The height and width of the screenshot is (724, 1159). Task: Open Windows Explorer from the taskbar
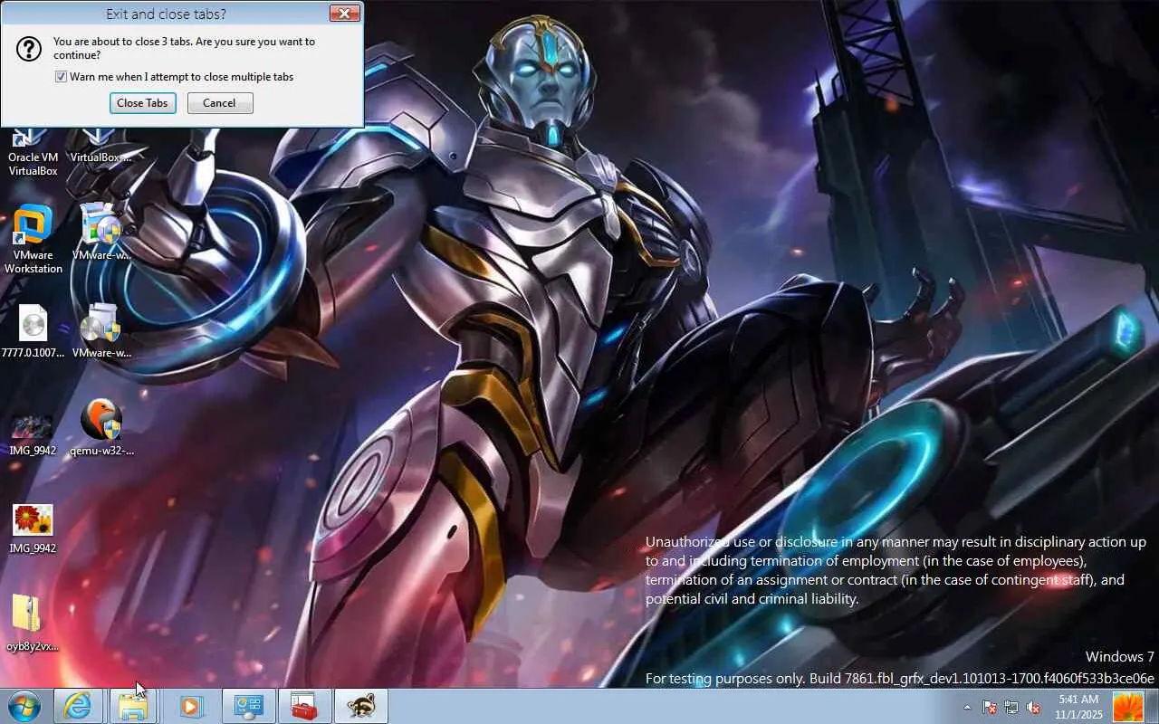pyautogui.click(x=133, y=706)
